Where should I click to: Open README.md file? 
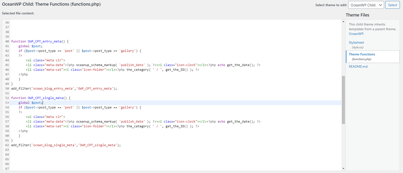point(358,66)
